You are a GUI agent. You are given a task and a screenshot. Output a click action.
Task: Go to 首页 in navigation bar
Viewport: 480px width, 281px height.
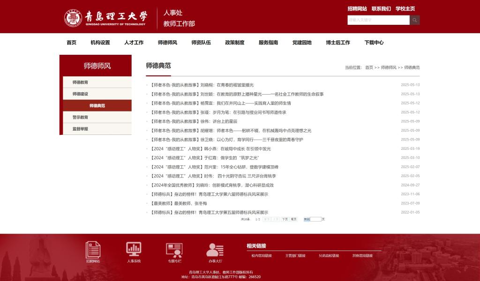click(71, 43)
